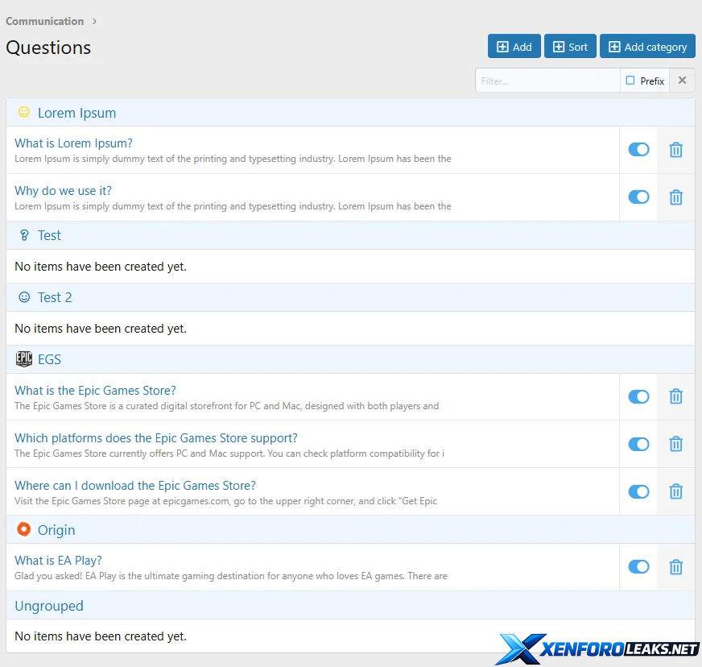Enable the Prefix checkbox
This screenshot has width=702, height=667.
tap(630, 81)
